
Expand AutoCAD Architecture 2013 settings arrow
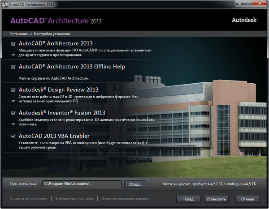13,55
